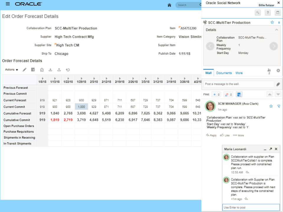Close the Oracle Social Network panel
Screen dimensions: 283x212
(x=279, y=3)
